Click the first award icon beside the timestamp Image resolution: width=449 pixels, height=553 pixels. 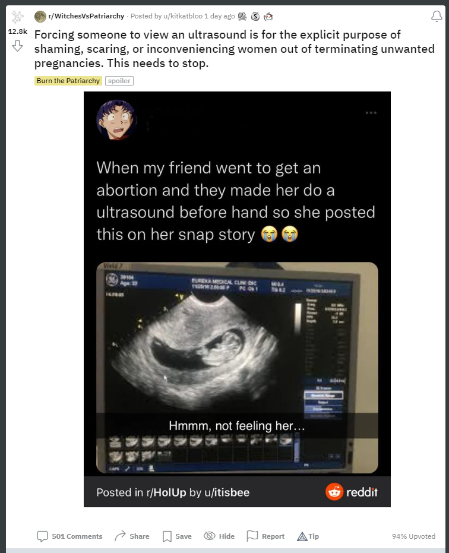pyautogui.click(x=242, y=16)
